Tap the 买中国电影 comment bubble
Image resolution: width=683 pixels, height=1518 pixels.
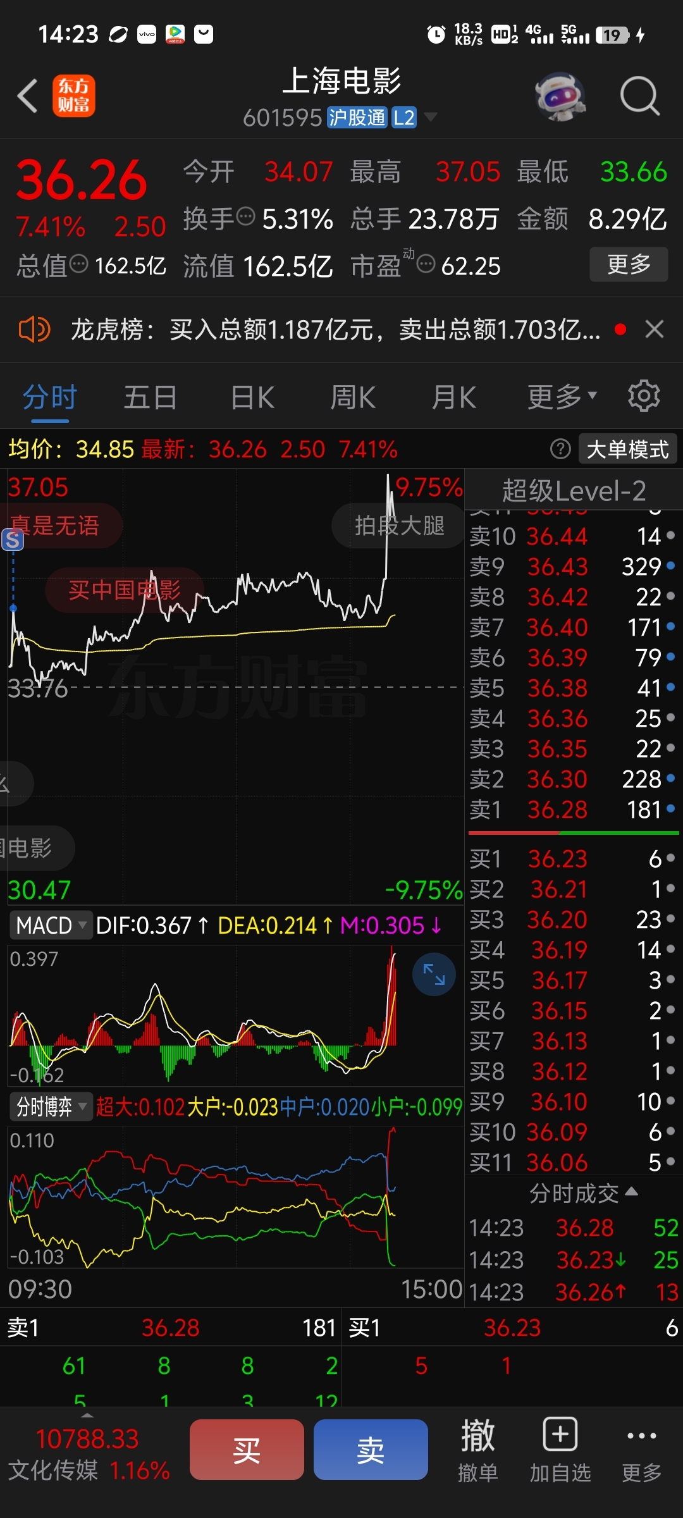125,590
